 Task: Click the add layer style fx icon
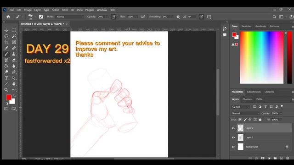click(x=256, y=158)
